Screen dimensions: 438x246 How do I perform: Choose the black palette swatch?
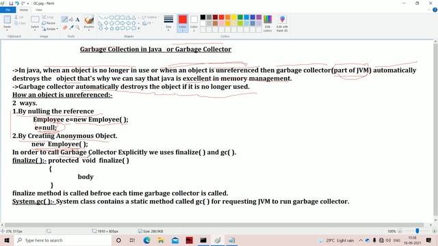(203, 17)
